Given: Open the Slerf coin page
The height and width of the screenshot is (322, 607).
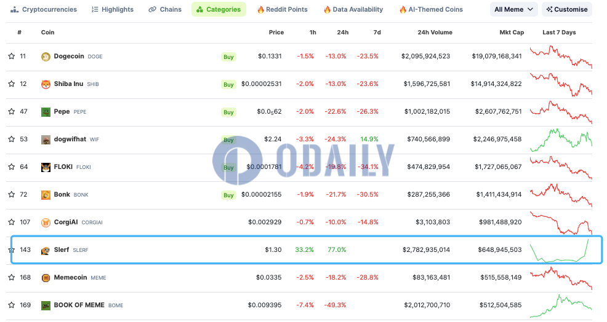Looking at the screenshot, I should 62,249.
